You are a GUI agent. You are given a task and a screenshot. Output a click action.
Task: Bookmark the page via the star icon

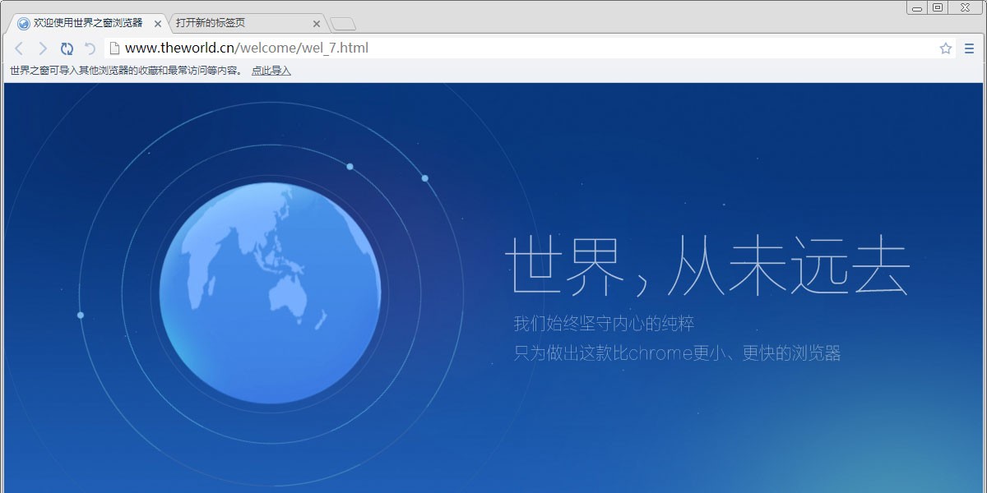946,48
